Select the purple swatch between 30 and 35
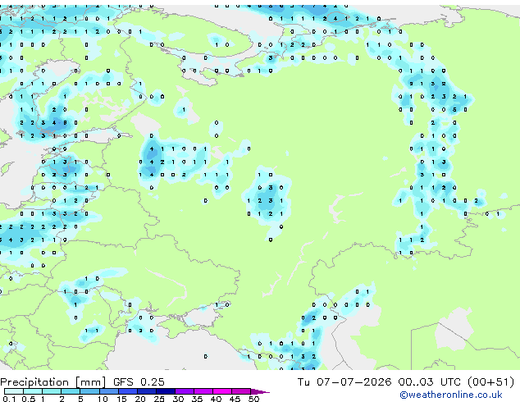Viewport: 520px width, 402px height. (x=185, y=391)
